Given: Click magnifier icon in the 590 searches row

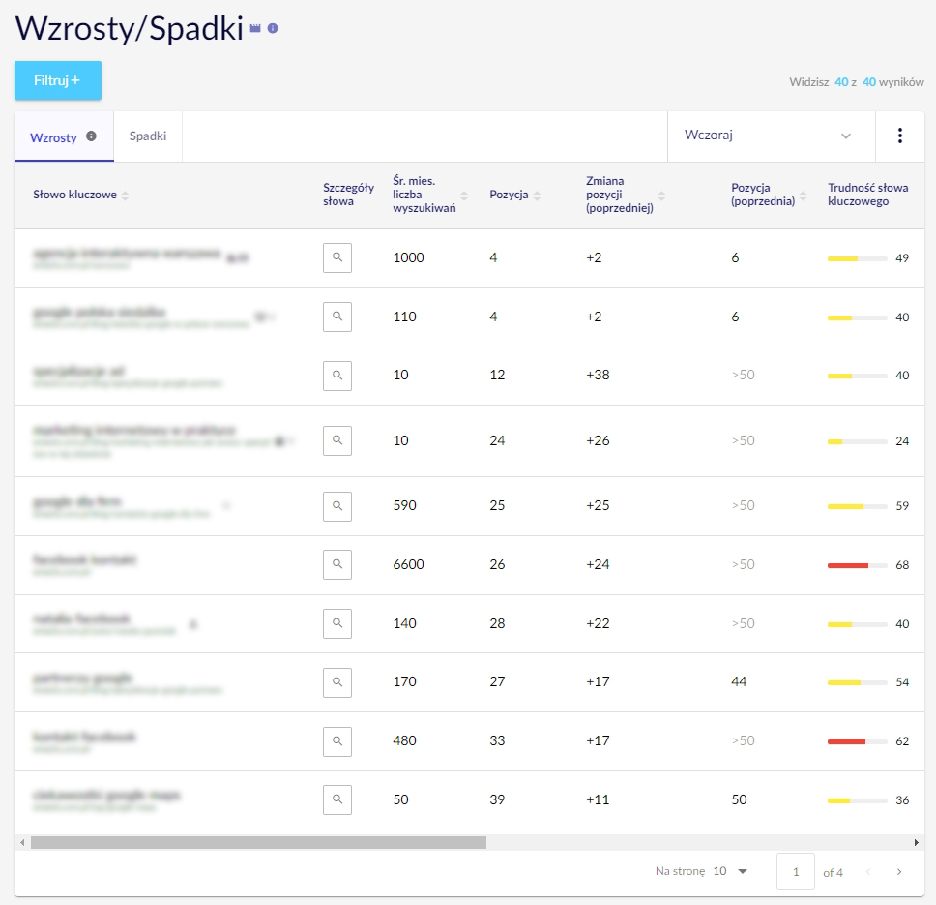Looking at the screenshot, I should (337, 505).
